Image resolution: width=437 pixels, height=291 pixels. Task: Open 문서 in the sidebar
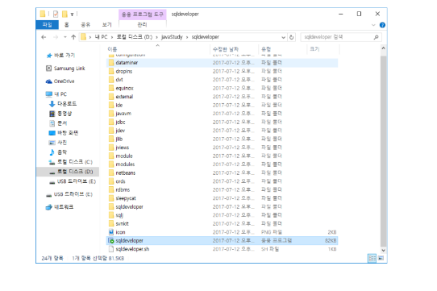click(x=58, y=123)
